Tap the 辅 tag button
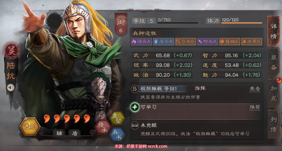This screenshot has width=282, height=151. 59,133
